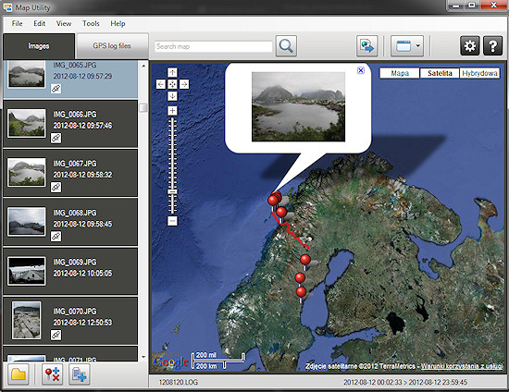This screenshot has width=509, height=392.
Task: Switch to the GPS log files tab
Action: click(x=112, y=46)
